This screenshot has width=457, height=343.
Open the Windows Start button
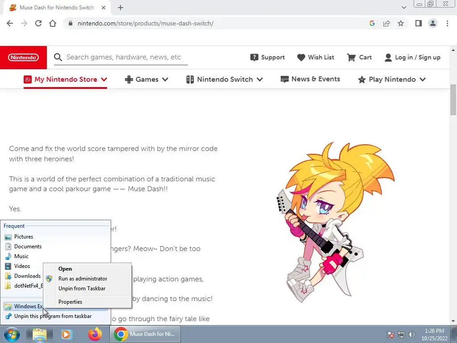(x=12, y=334)
